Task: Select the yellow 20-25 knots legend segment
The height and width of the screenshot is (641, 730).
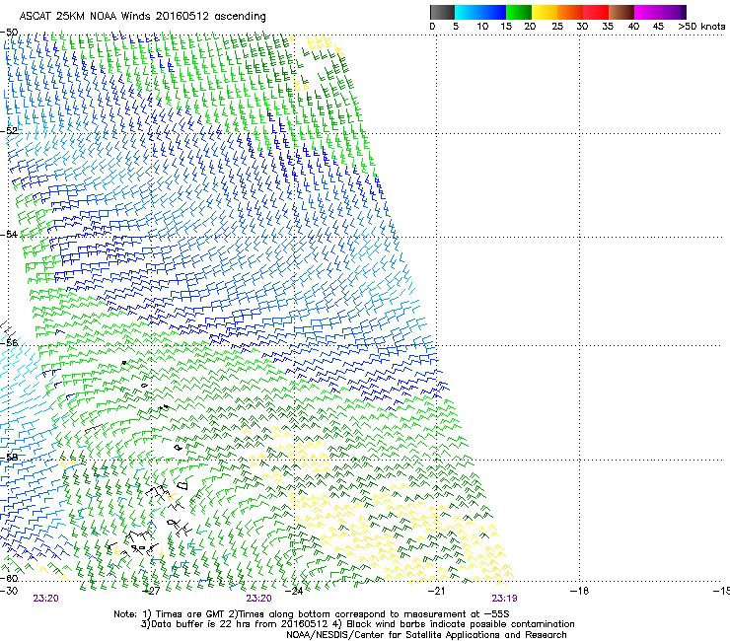Action: tap(545, 12)
